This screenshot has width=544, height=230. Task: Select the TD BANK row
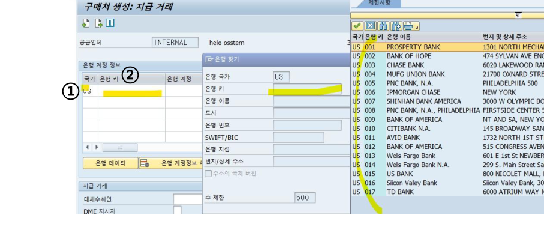[447, 192]
